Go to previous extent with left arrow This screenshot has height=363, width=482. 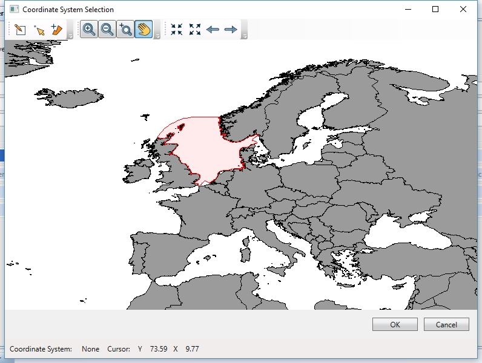click(213, 30)
